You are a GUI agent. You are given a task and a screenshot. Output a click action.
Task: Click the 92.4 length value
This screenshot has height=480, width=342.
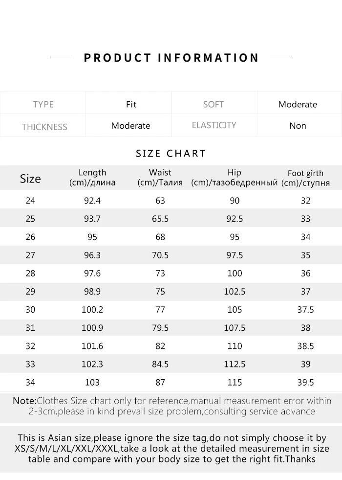tap(92, 201)
